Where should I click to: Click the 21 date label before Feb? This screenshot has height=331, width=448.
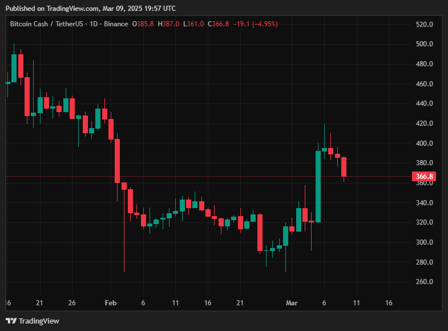(x=39, y=303)
